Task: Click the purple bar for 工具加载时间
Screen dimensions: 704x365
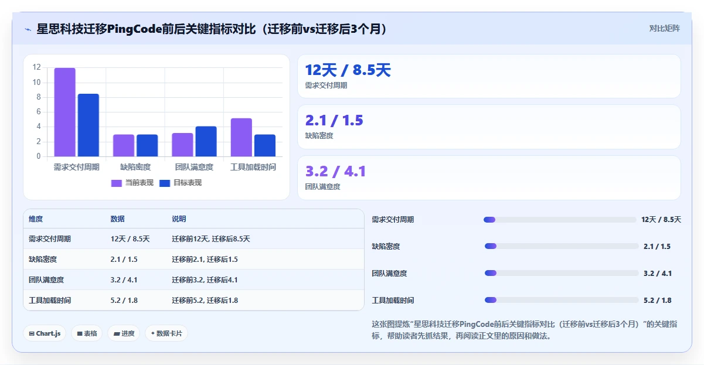Action: point(241,137)
